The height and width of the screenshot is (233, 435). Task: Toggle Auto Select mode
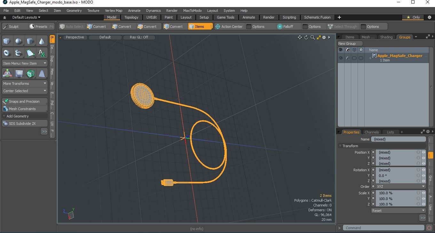[72, 27]
